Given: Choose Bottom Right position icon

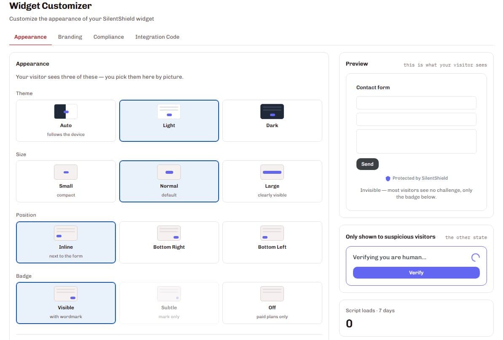Looking at the screenshot, I should click(x=169, y=233).
